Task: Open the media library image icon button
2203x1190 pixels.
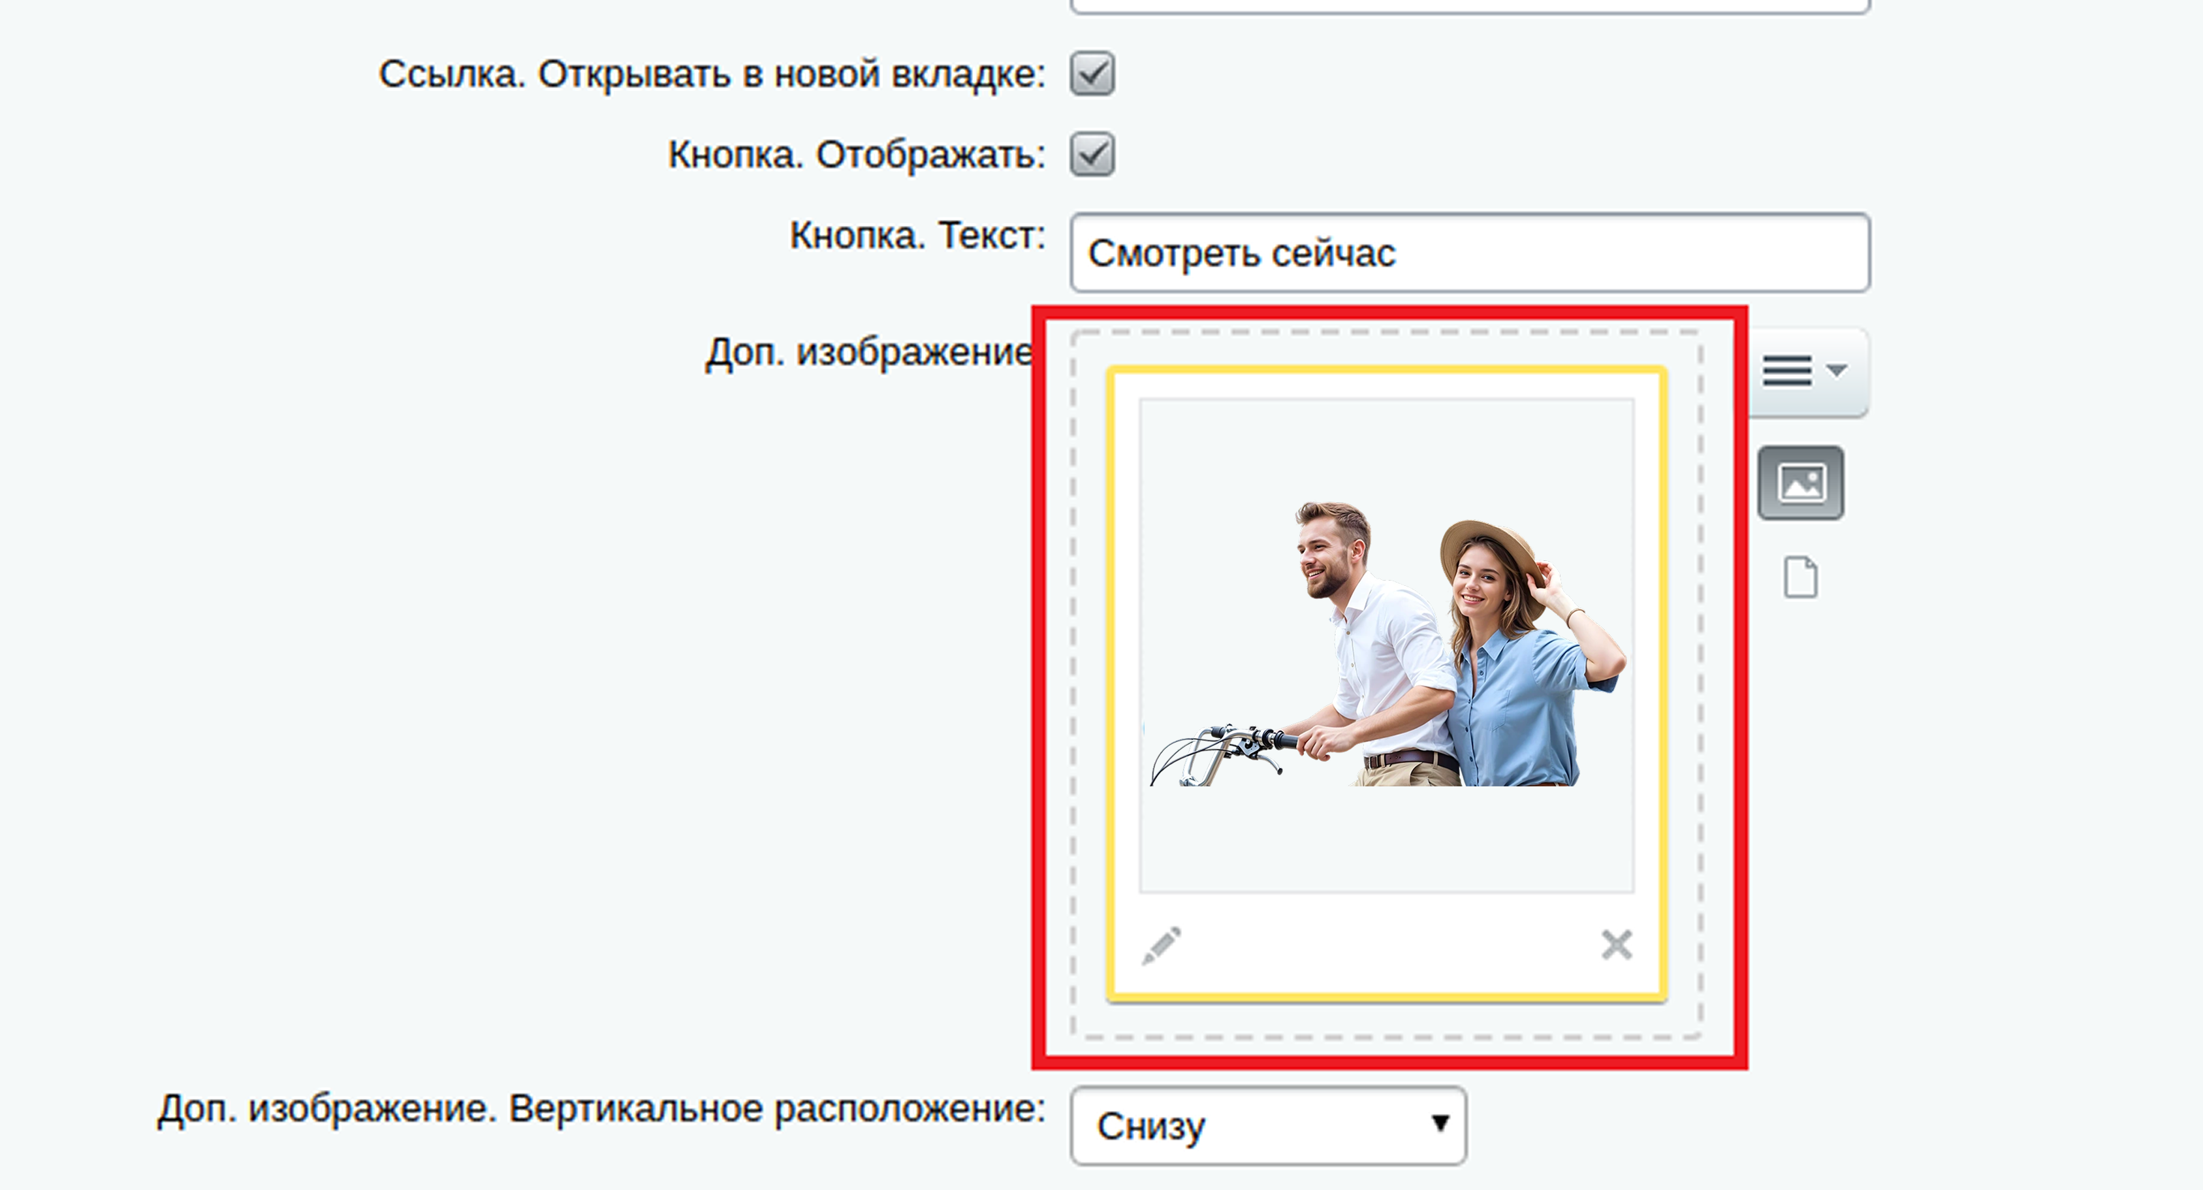Action: (x=1800, y=483)
